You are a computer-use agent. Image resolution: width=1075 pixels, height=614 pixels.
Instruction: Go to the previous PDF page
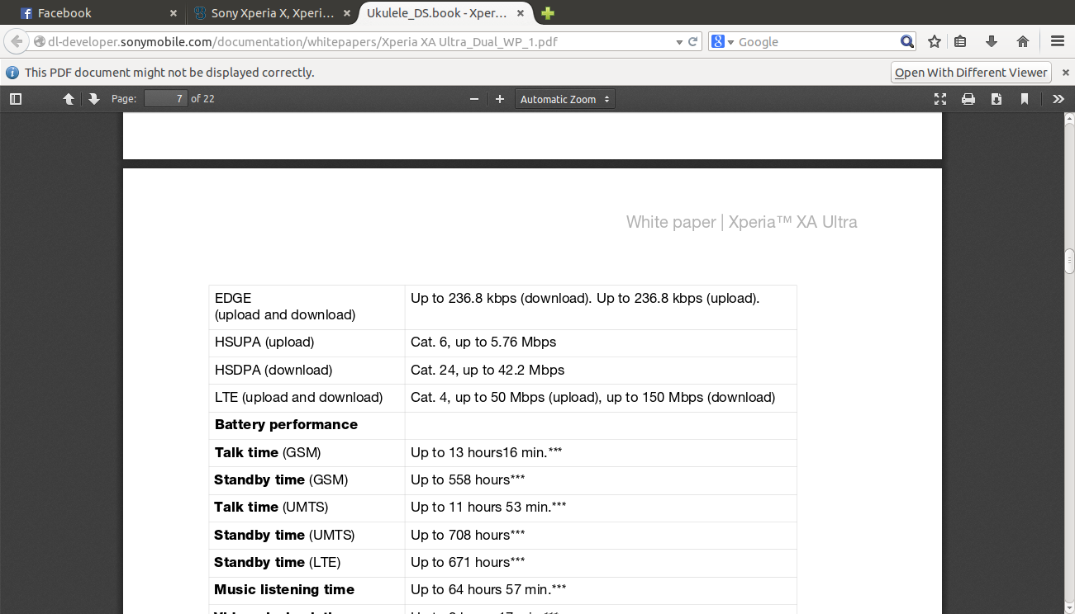pos(69,99)
